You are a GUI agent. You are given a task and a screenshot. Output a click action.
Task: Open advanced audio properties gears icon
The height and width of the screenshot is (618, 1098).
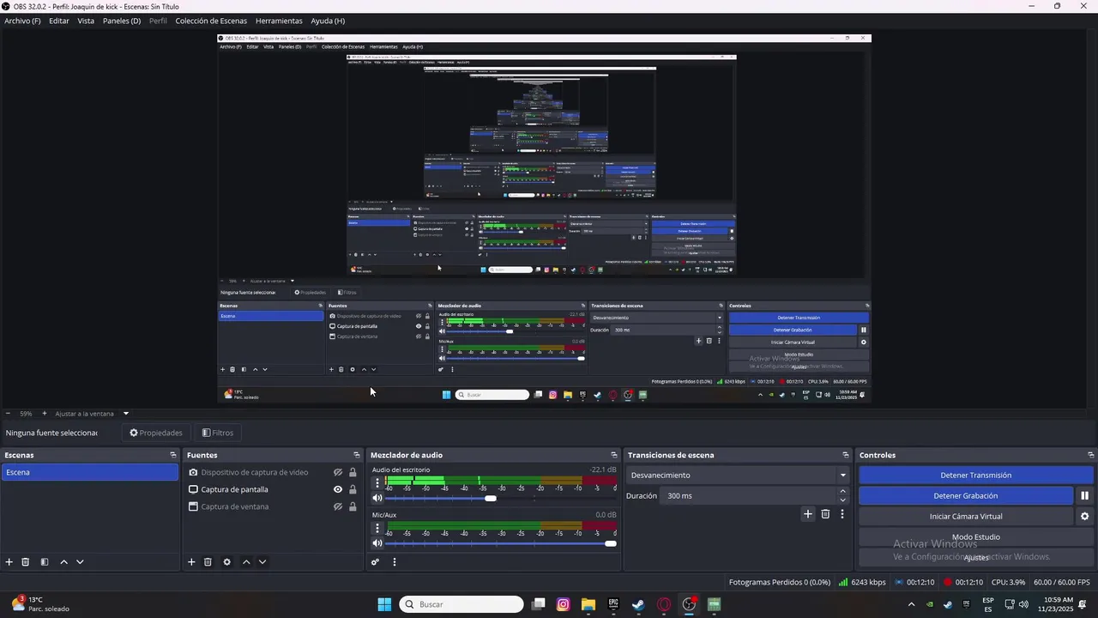pyautogui.click(x=375, y=562)
